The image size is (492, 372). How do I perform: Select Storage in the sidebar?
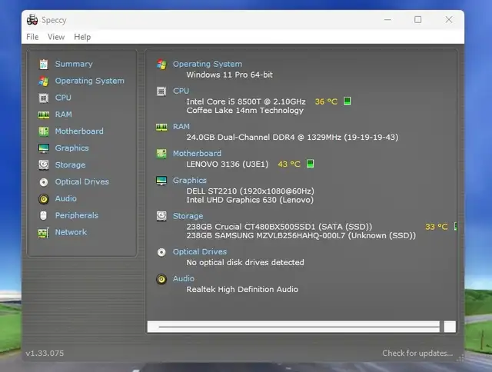(70, 165)
